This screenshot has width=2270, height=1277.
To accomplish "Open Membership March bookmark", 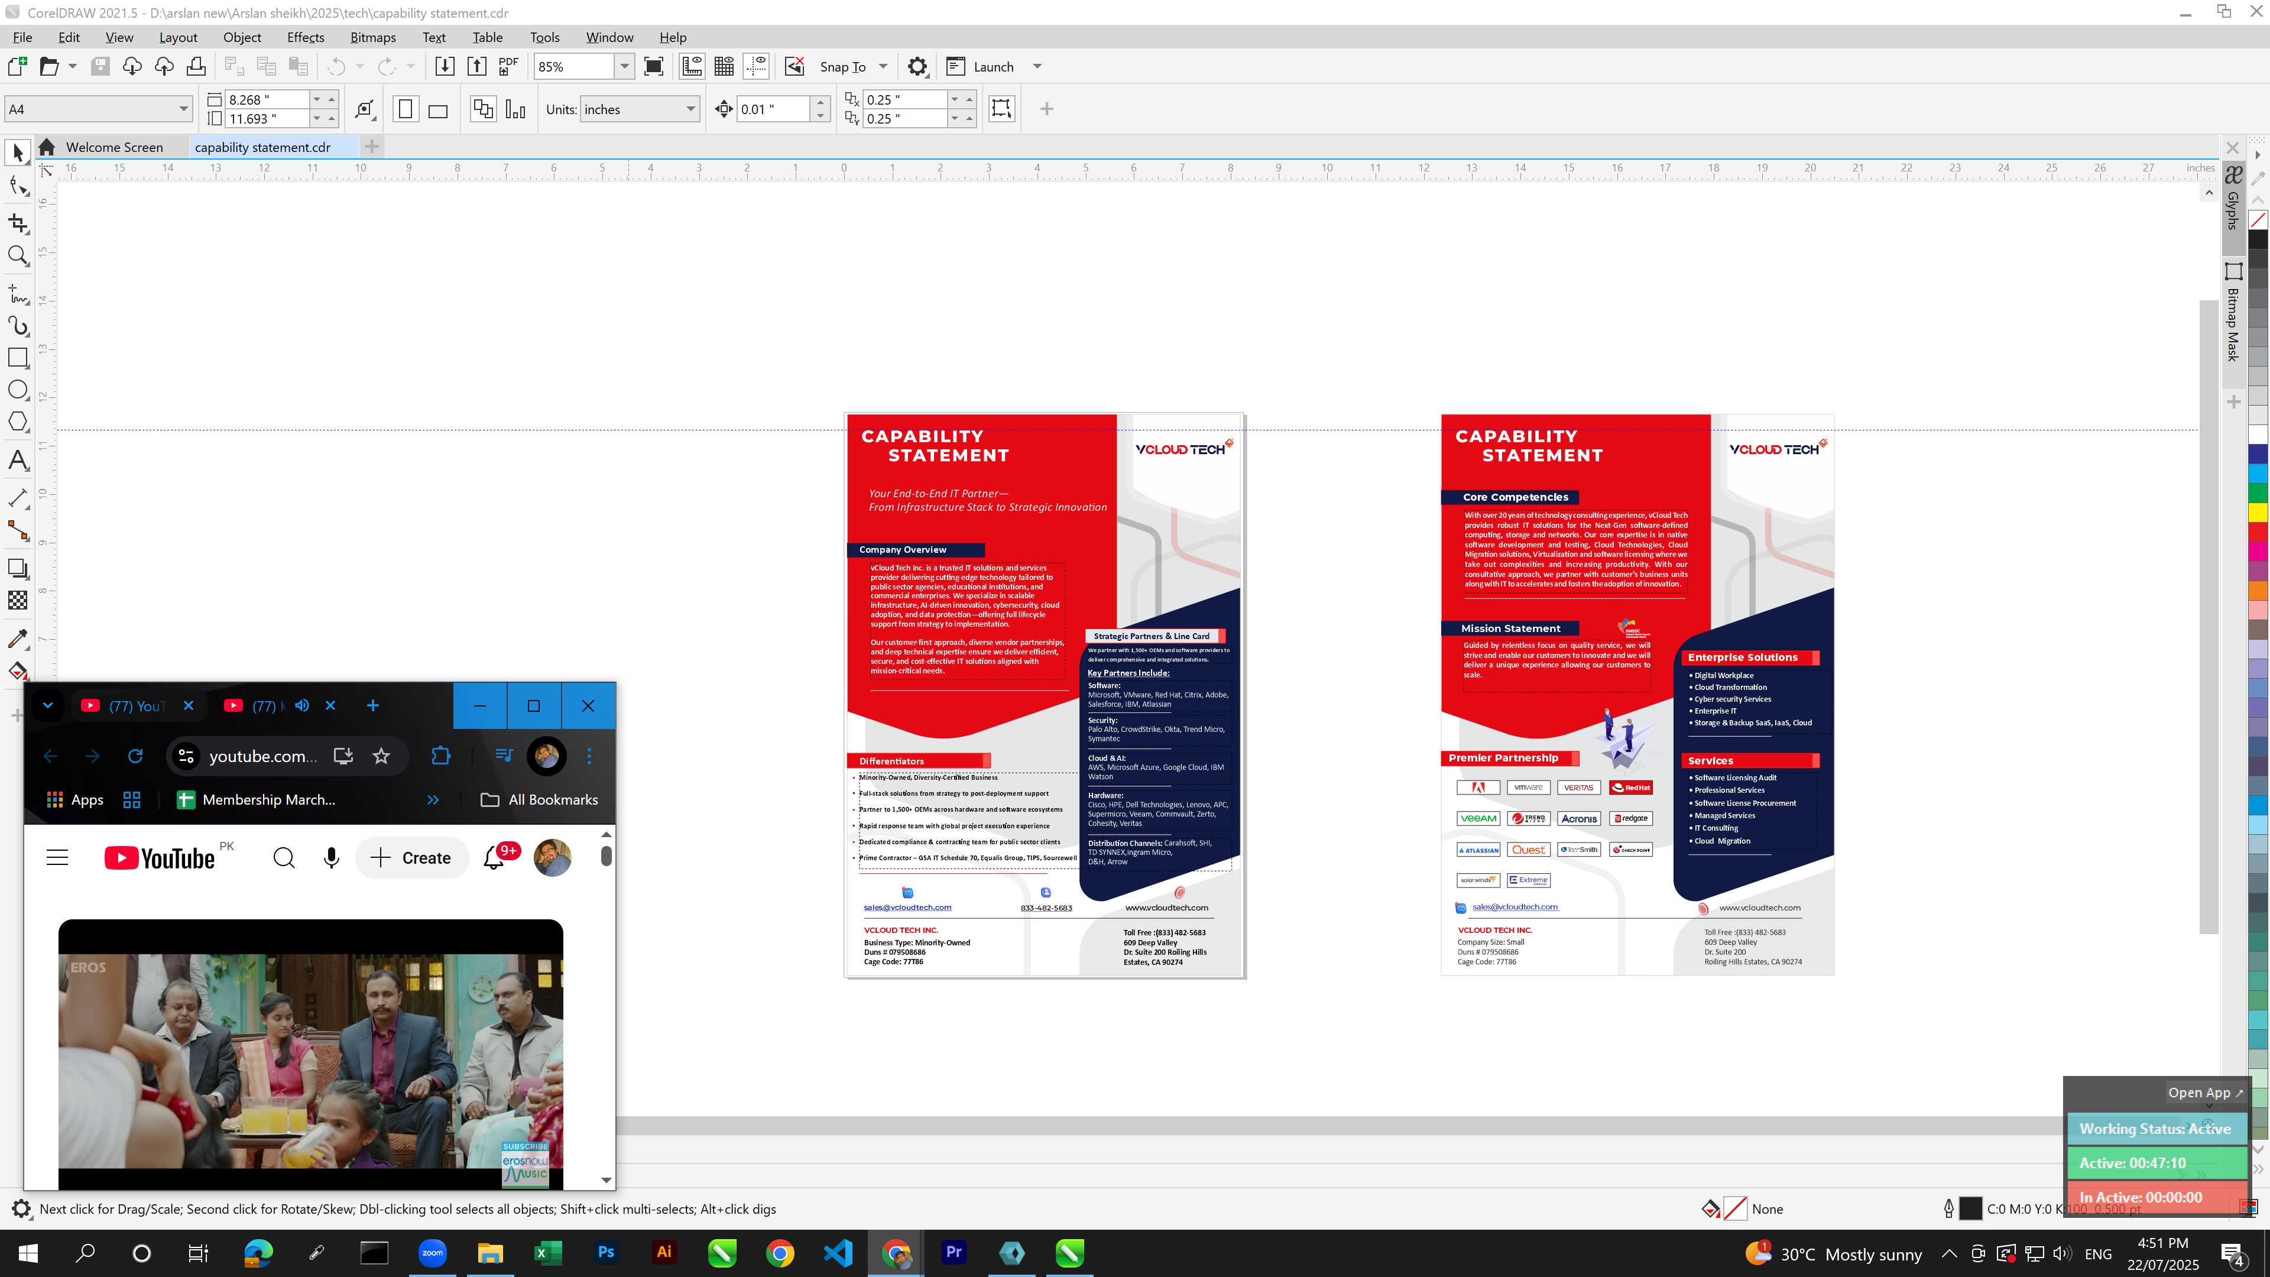I will click(x=255, y=800).
